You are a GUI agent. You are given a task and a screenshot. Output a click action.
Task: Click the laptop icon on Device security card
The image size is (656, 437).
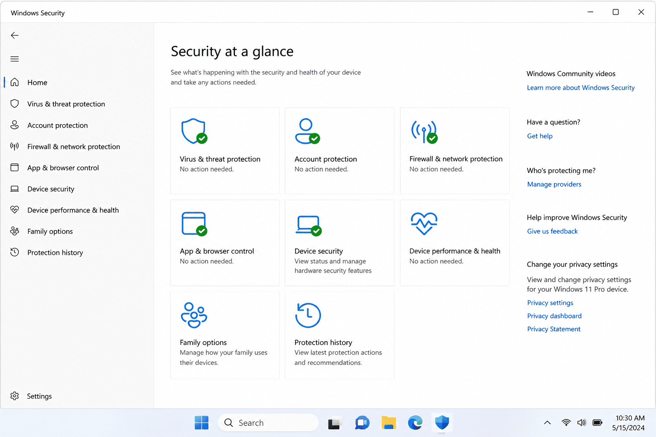[308, 225]
